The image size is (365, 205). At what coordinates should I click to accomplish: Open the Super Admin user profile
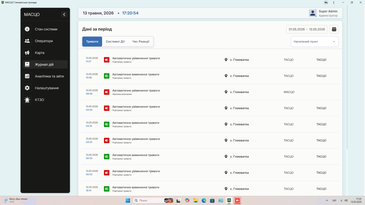[x=323, y=13]
